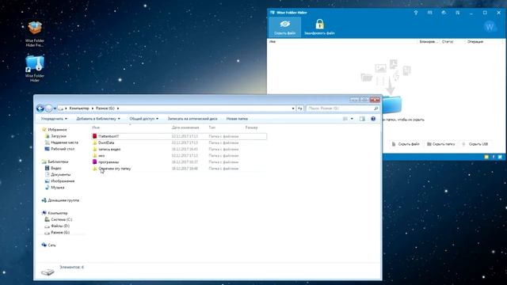Click the blue drop-target folder in Wise Folder Hider

[393, 104]
